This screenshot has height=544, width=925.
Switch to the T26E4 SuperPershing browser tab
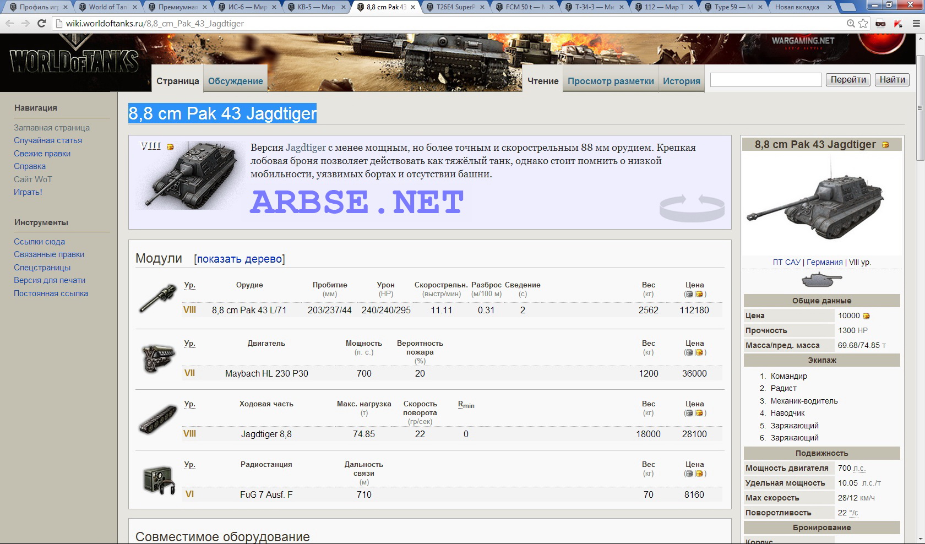pos(455,7)
